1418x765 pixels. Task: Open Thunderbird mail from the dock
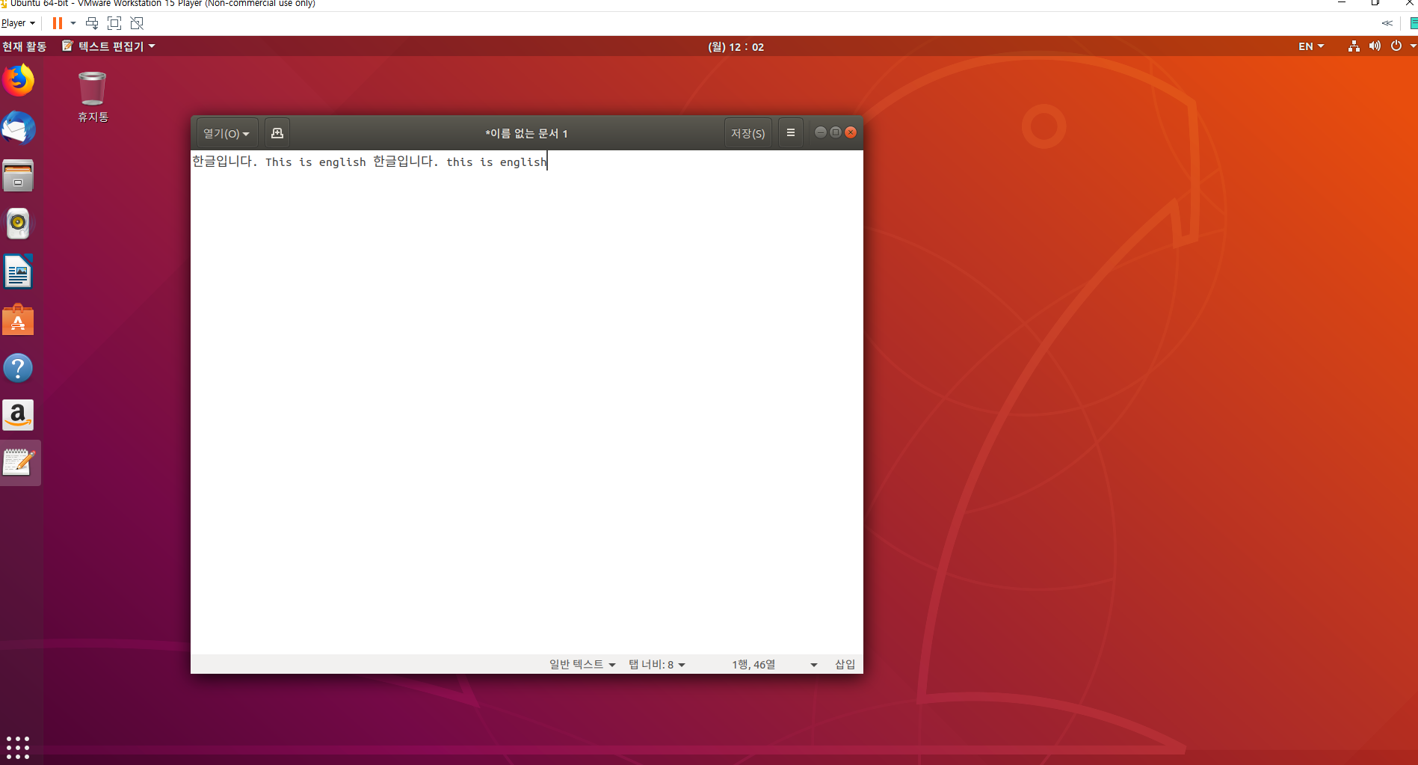[x=18, y=128]
